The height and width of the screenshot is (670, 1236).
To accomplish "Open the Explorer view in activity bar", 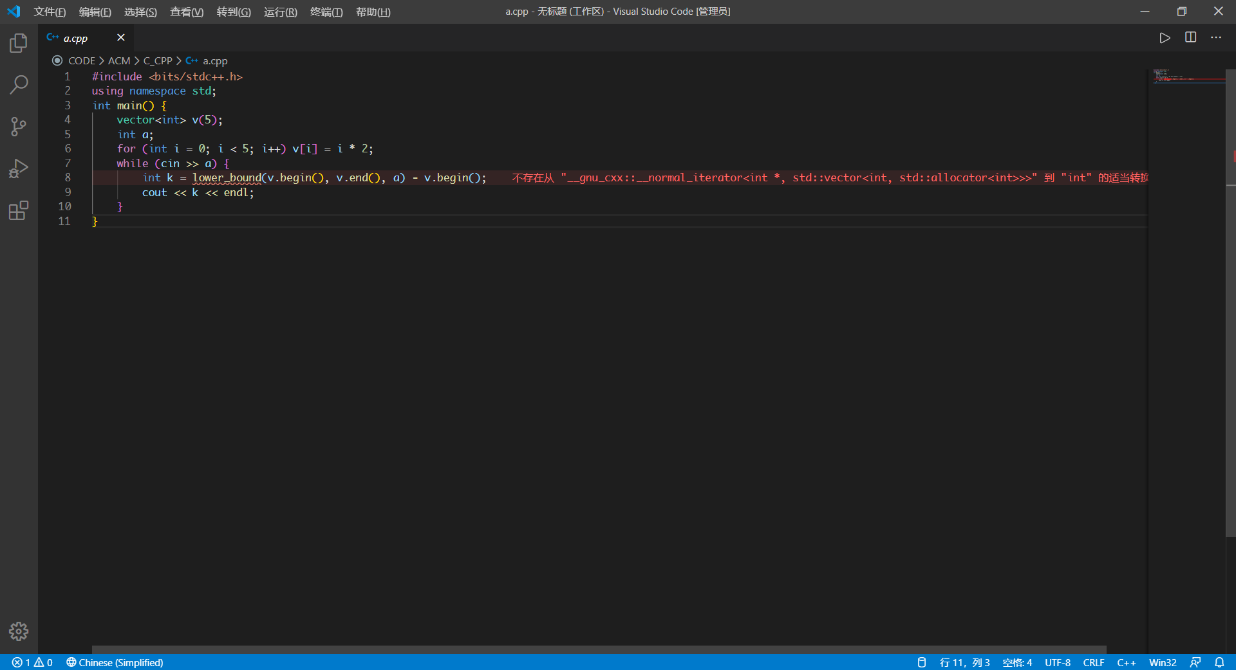I will [19, 43].
